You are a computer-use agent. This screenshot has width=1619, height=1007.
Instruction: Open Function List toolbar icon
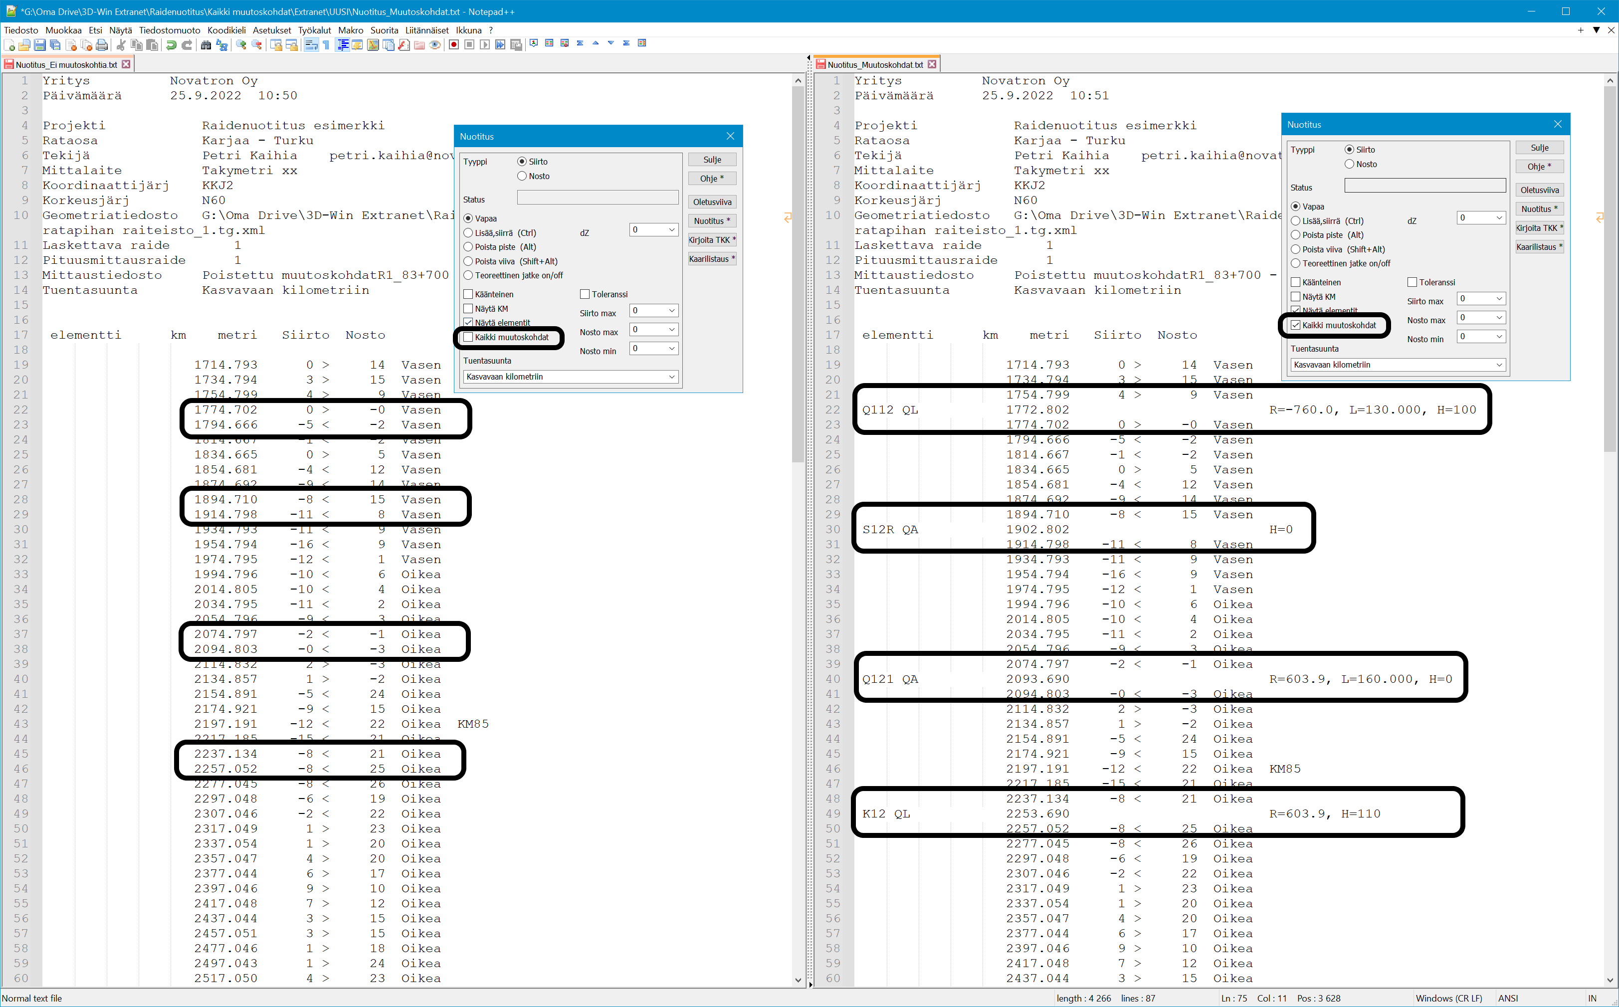(404, 44)
